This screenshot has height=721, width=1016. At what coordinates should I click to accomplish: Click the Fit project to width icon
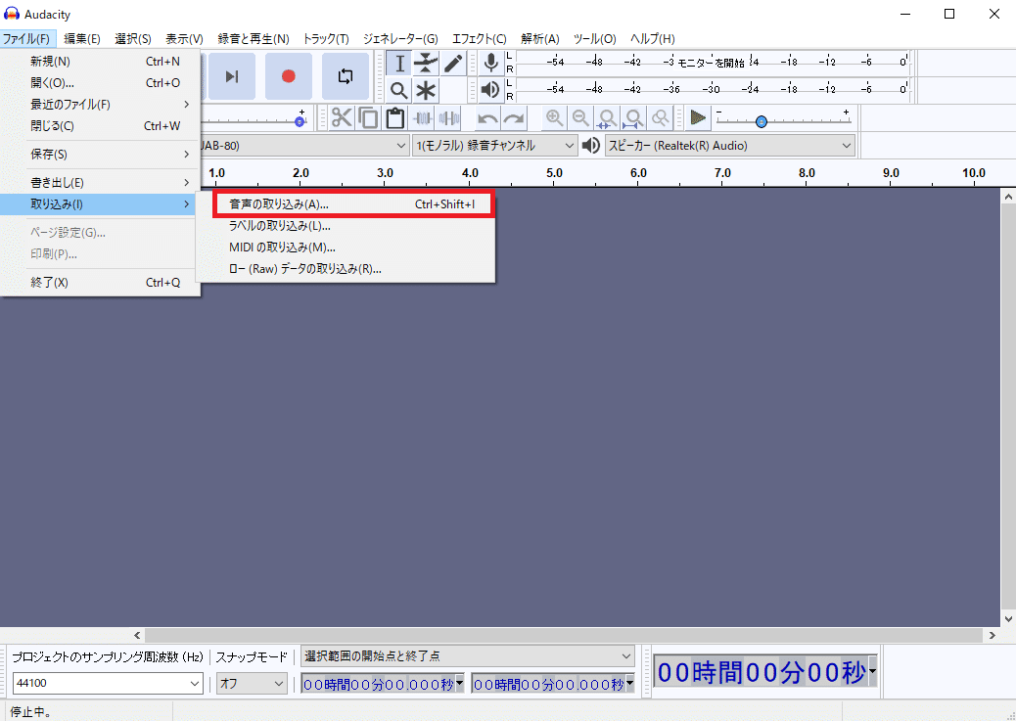(633, 118)
